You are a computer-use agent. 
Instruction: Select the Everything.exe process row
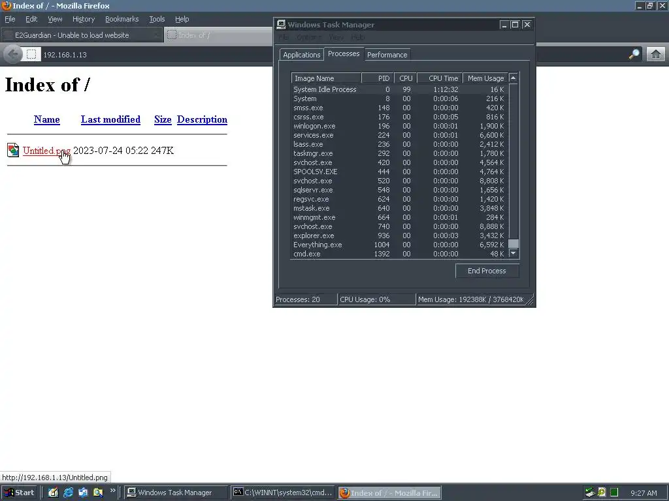[399, 245]
